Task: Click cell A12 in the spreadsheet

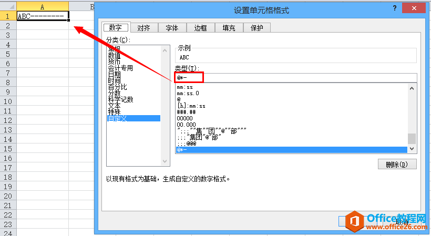Action: 43,120
